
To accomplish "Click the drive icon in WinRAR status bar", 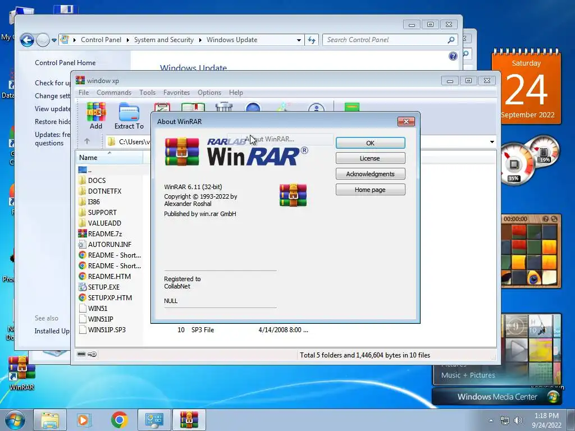I will pos(81,354).
